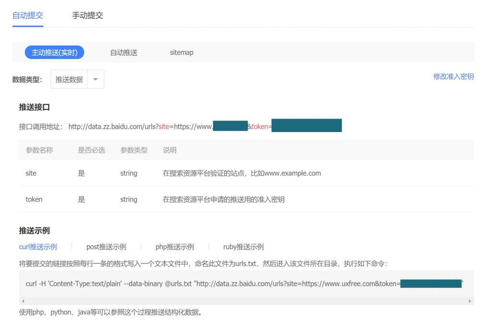
Task: Show the curl推送示例 example
Action: click(x=38, y=247)
